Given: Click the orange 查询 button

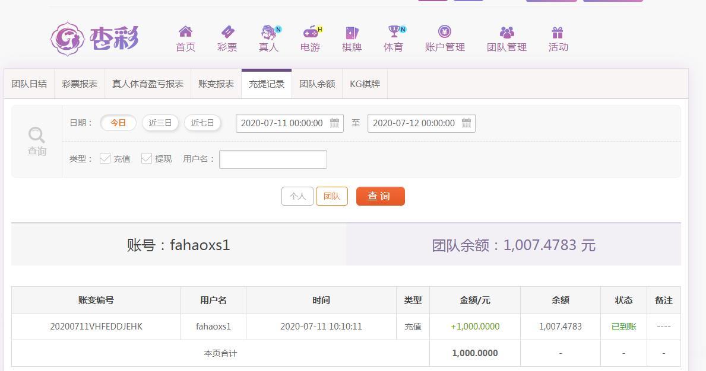Looking at the screenshot, I should [381, 196].
